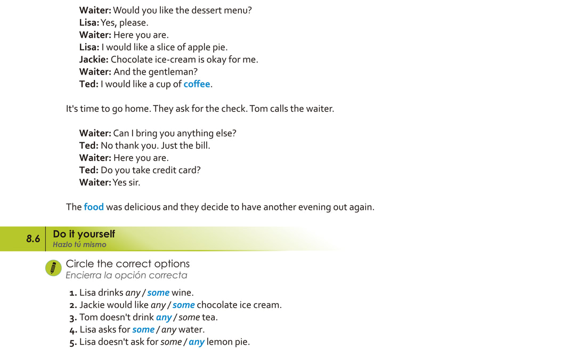Choose "any" in the Jackie chocolate ice cream sentence
586x349 pixels.
(x=158, y=305)
